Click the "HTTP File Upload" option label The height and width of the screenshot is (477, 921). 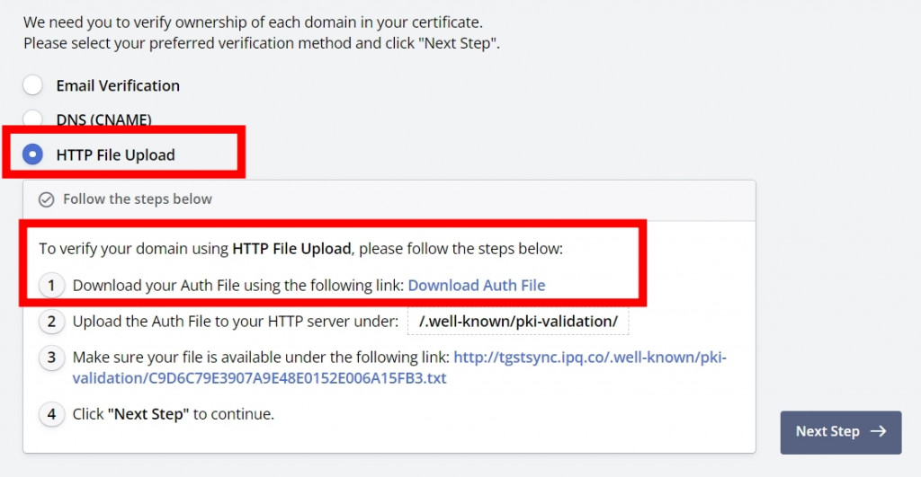pos(115,155)
